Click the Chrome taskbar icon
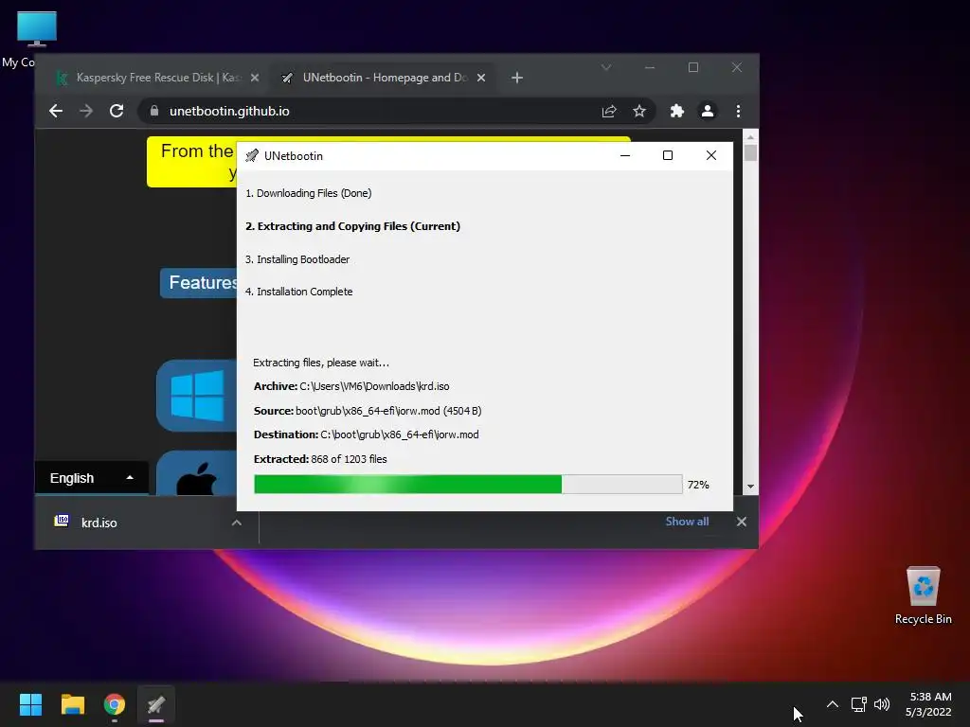Screen dimensions: 970x727 (115, 704)
